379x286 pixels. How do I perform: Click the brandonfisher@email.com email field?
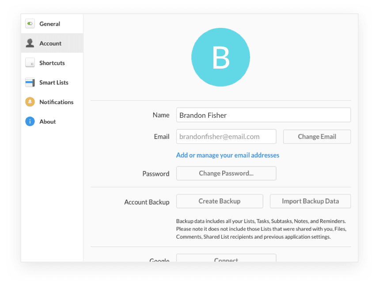pyautogui.click(x=226, y=137)
